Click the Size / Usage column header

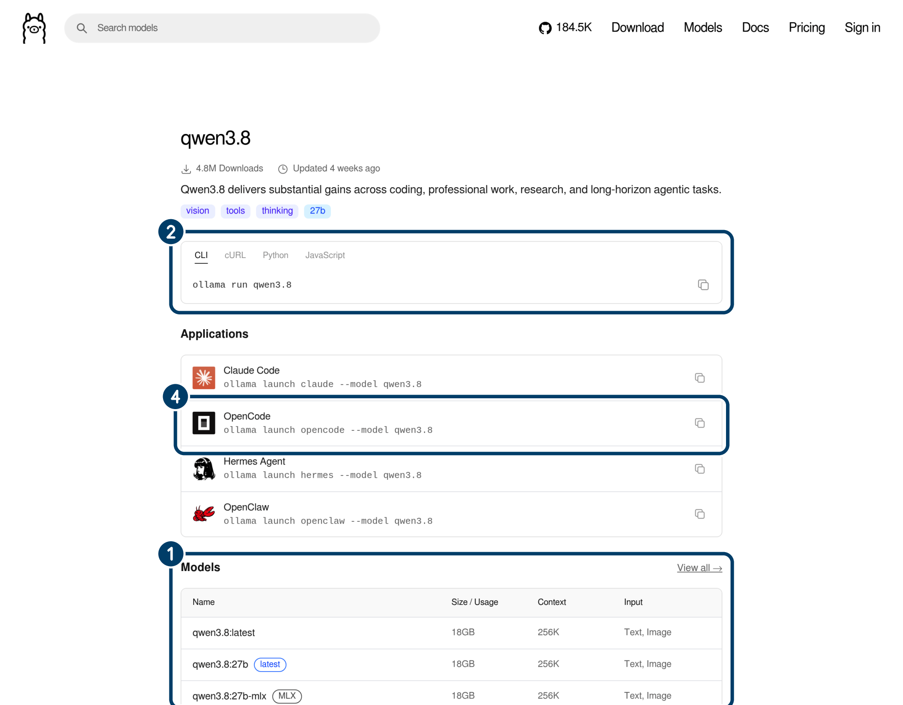tap(475, 602)
